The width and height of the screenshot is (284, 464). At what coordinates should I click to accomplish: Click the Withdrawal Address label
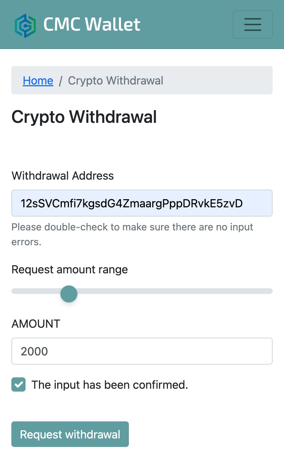click(62, 176)
